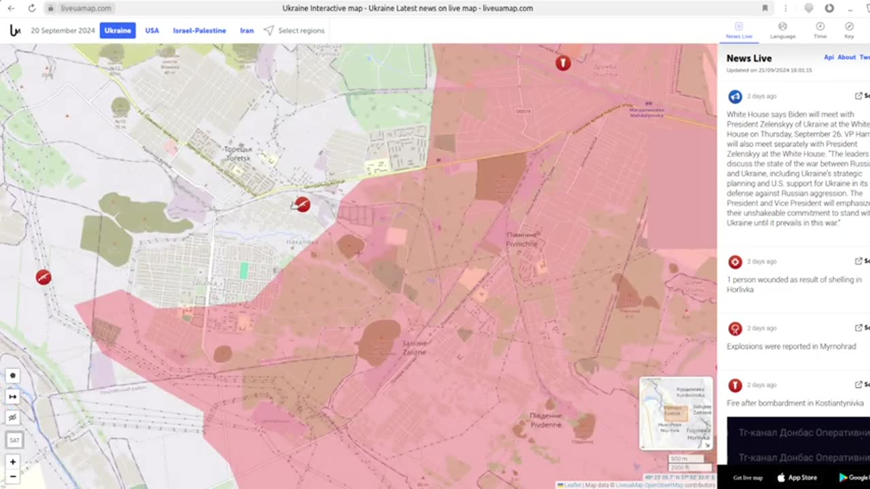The height and width of the screenshot is (489, 870).
Task: Open the Time panel tab
Action: [820, 31]
